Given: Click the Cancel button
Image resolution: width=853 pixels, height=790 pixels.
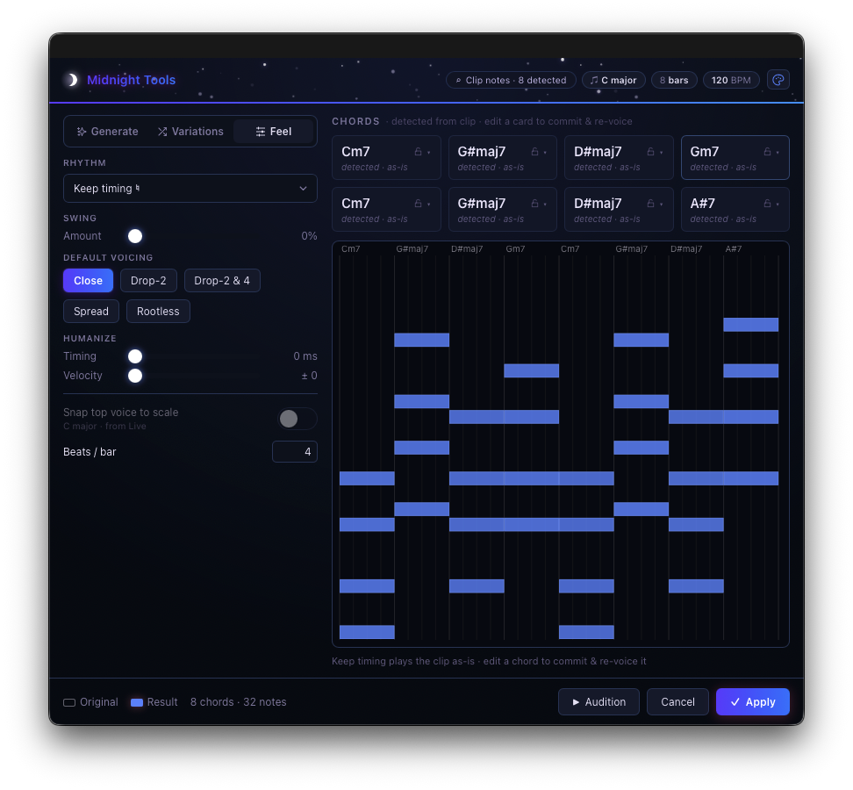Looking at the screenshot, I should tap(677, 702).
